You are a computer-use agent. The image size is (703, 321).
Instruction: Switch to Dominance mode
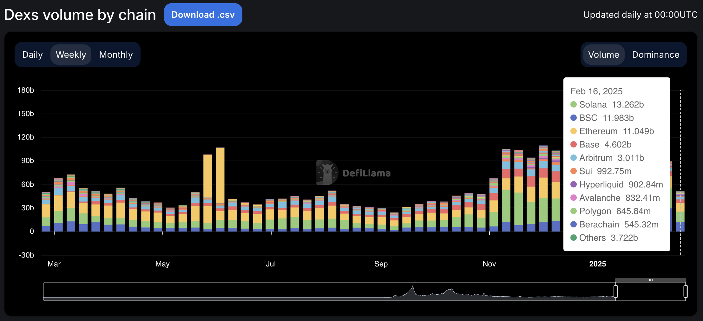tap(655, 54)
